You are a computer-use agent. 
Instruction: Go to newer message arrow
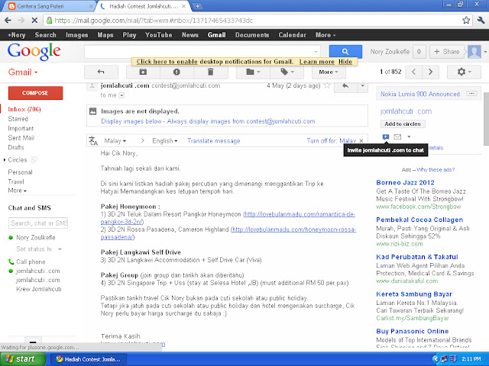(414, 72)
